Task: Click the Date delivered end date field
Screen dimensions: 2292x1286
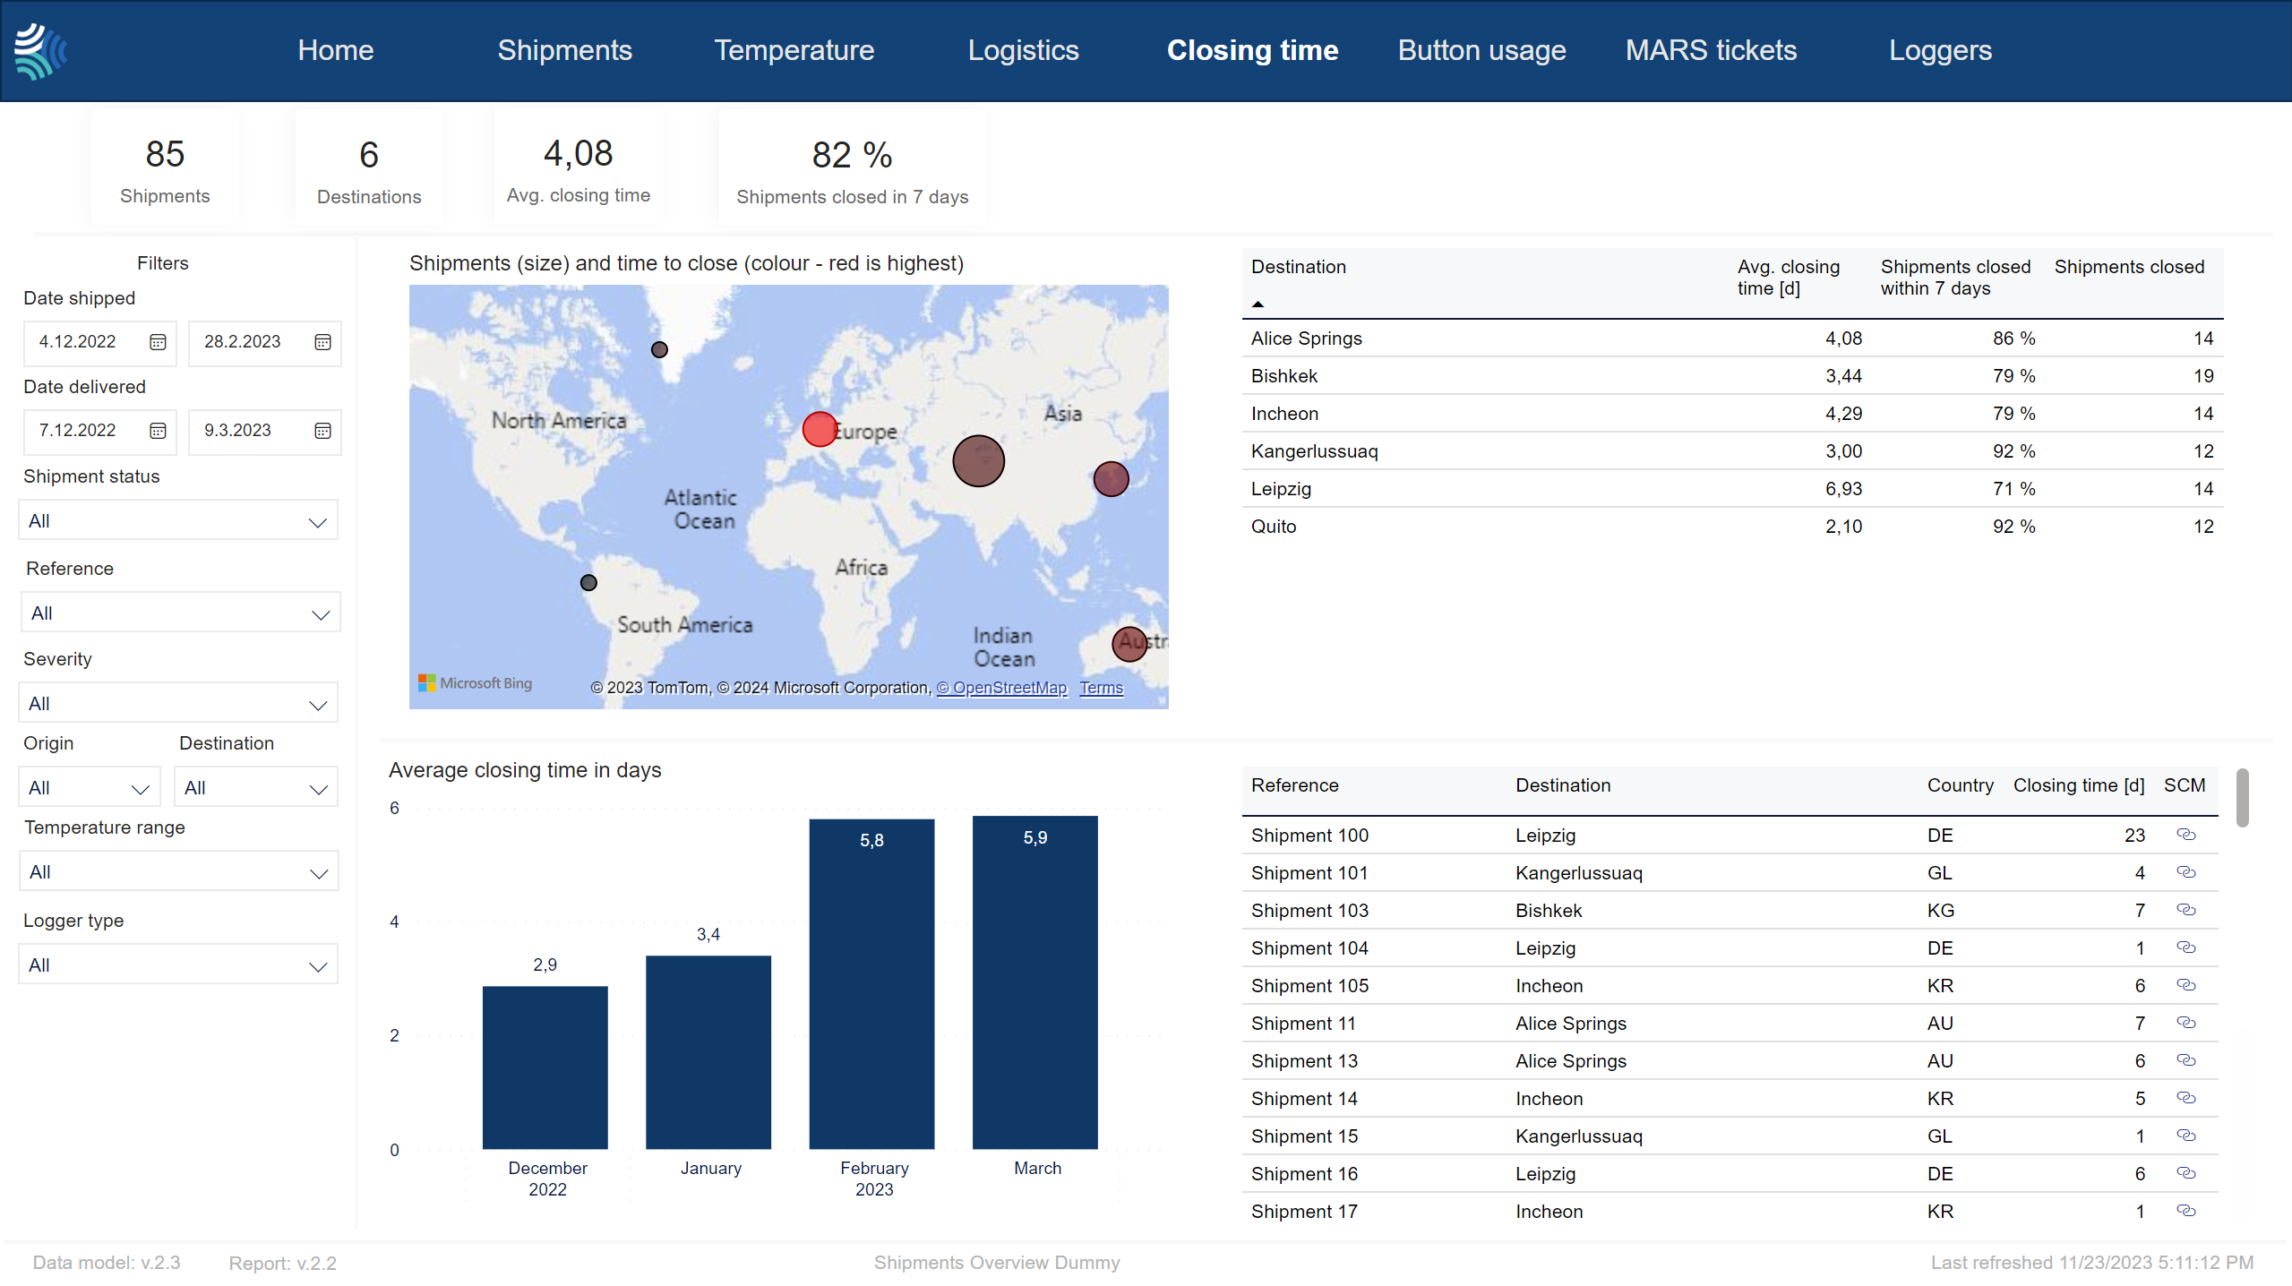Action: [265, 431]
